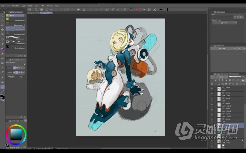Expand the canvas tab list chevron
The height and width of the screenshot is (153, 246).
tap(207, 13)
